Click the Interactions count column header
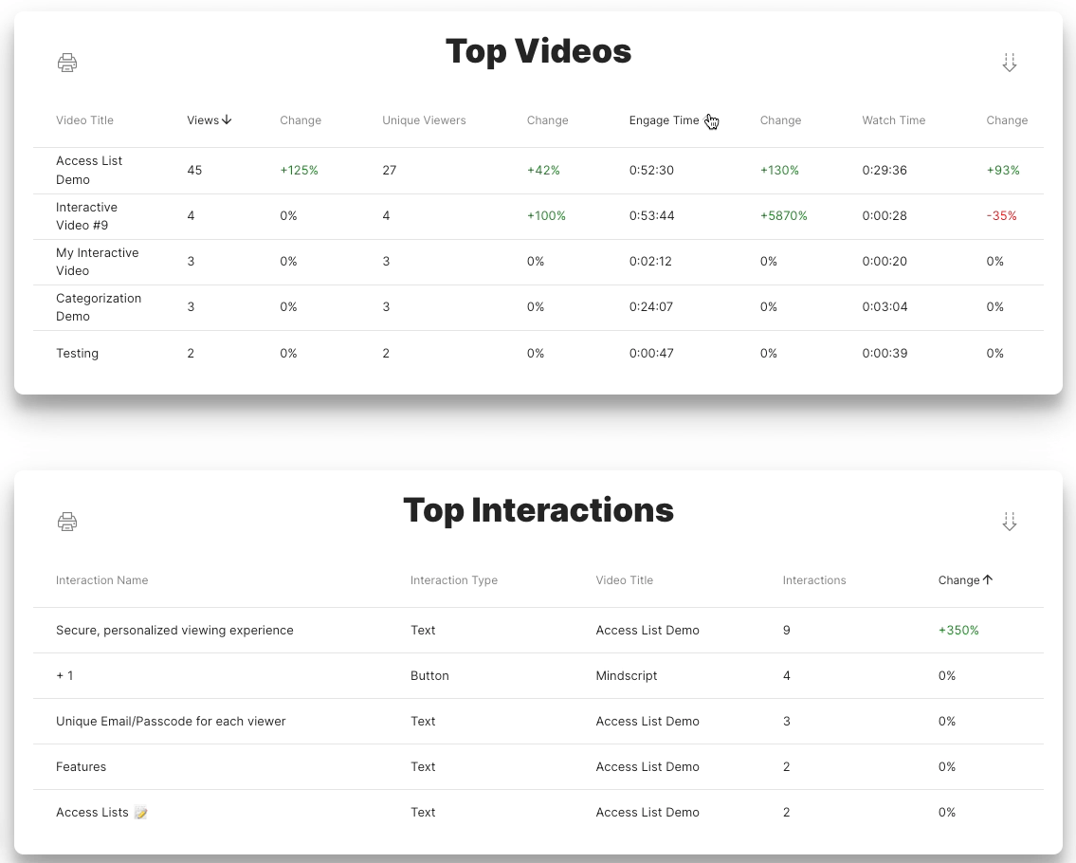The height and width of the screenshot is (863, 1076). (813, 580)
